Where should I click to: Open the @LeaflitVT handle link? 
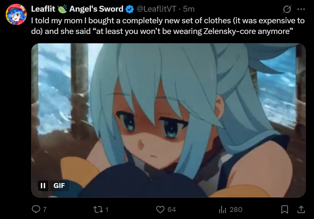tap(156, 9)
